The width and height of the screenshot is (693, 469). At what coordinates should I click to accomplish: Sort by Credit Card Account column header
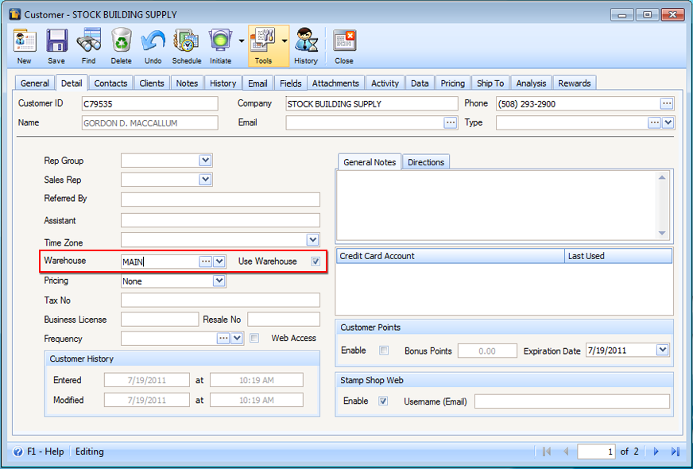(x=451, y=256)
